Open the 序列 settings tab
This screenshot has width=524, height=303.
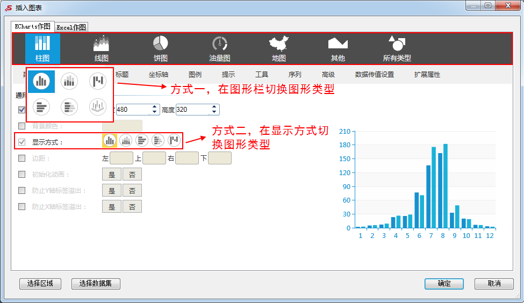pyautogui.click(x=295, y=75)
